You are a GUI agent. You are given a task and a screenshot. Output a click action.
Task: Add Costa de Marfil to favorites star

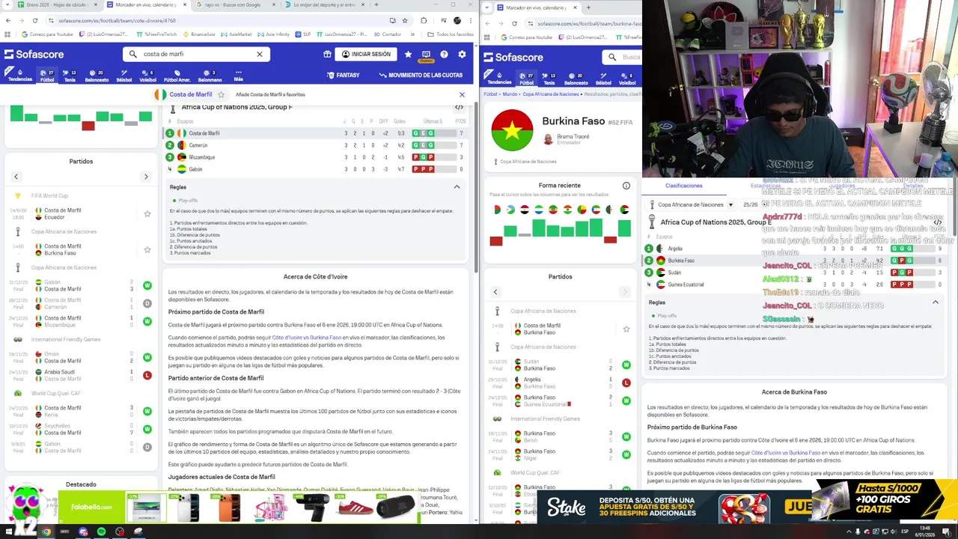tap(221, 94)
